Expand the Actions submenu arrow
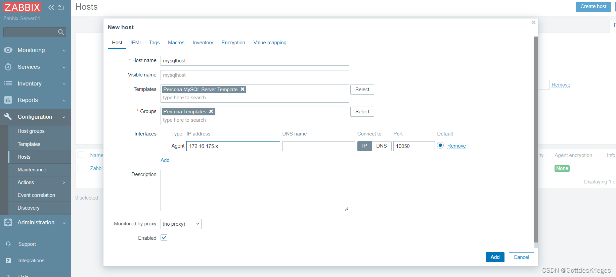The height and width of the screenshot is (277, 616). (64, 182)
